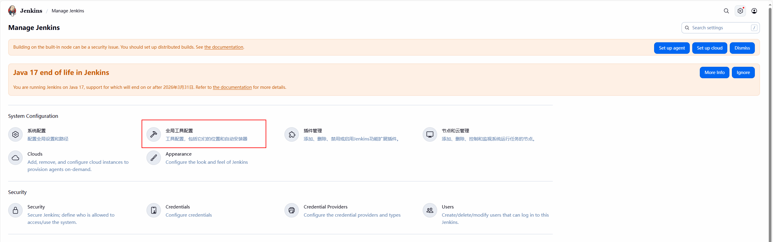Dismiss the built-in node security warning
Screen dimensions: 773x242
click(742, 48)
